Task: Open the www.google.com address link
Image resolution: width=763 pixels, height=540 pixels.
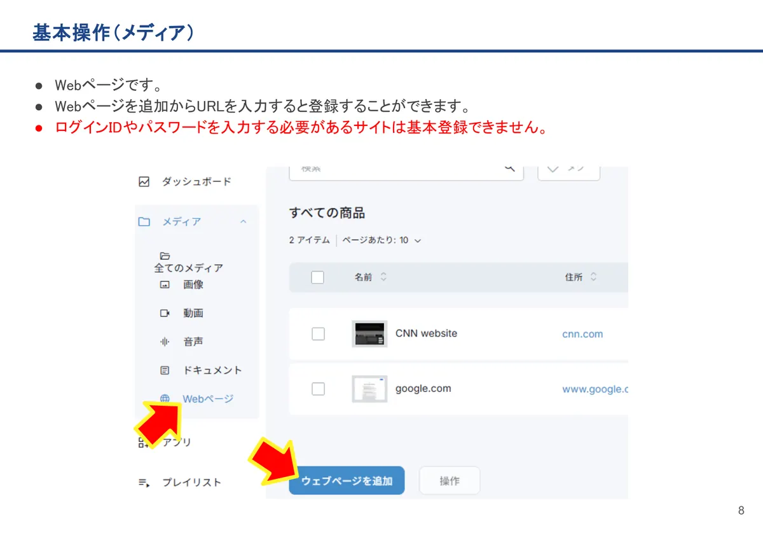Action: [x=595, y=389]
